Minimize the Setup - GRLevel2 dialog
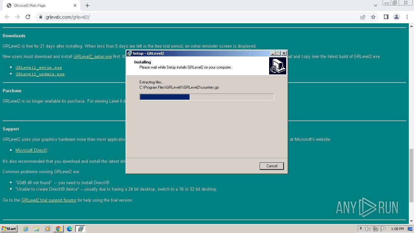Image resolution: width=414 pixels, height=233 pixels. click(272, 53)
